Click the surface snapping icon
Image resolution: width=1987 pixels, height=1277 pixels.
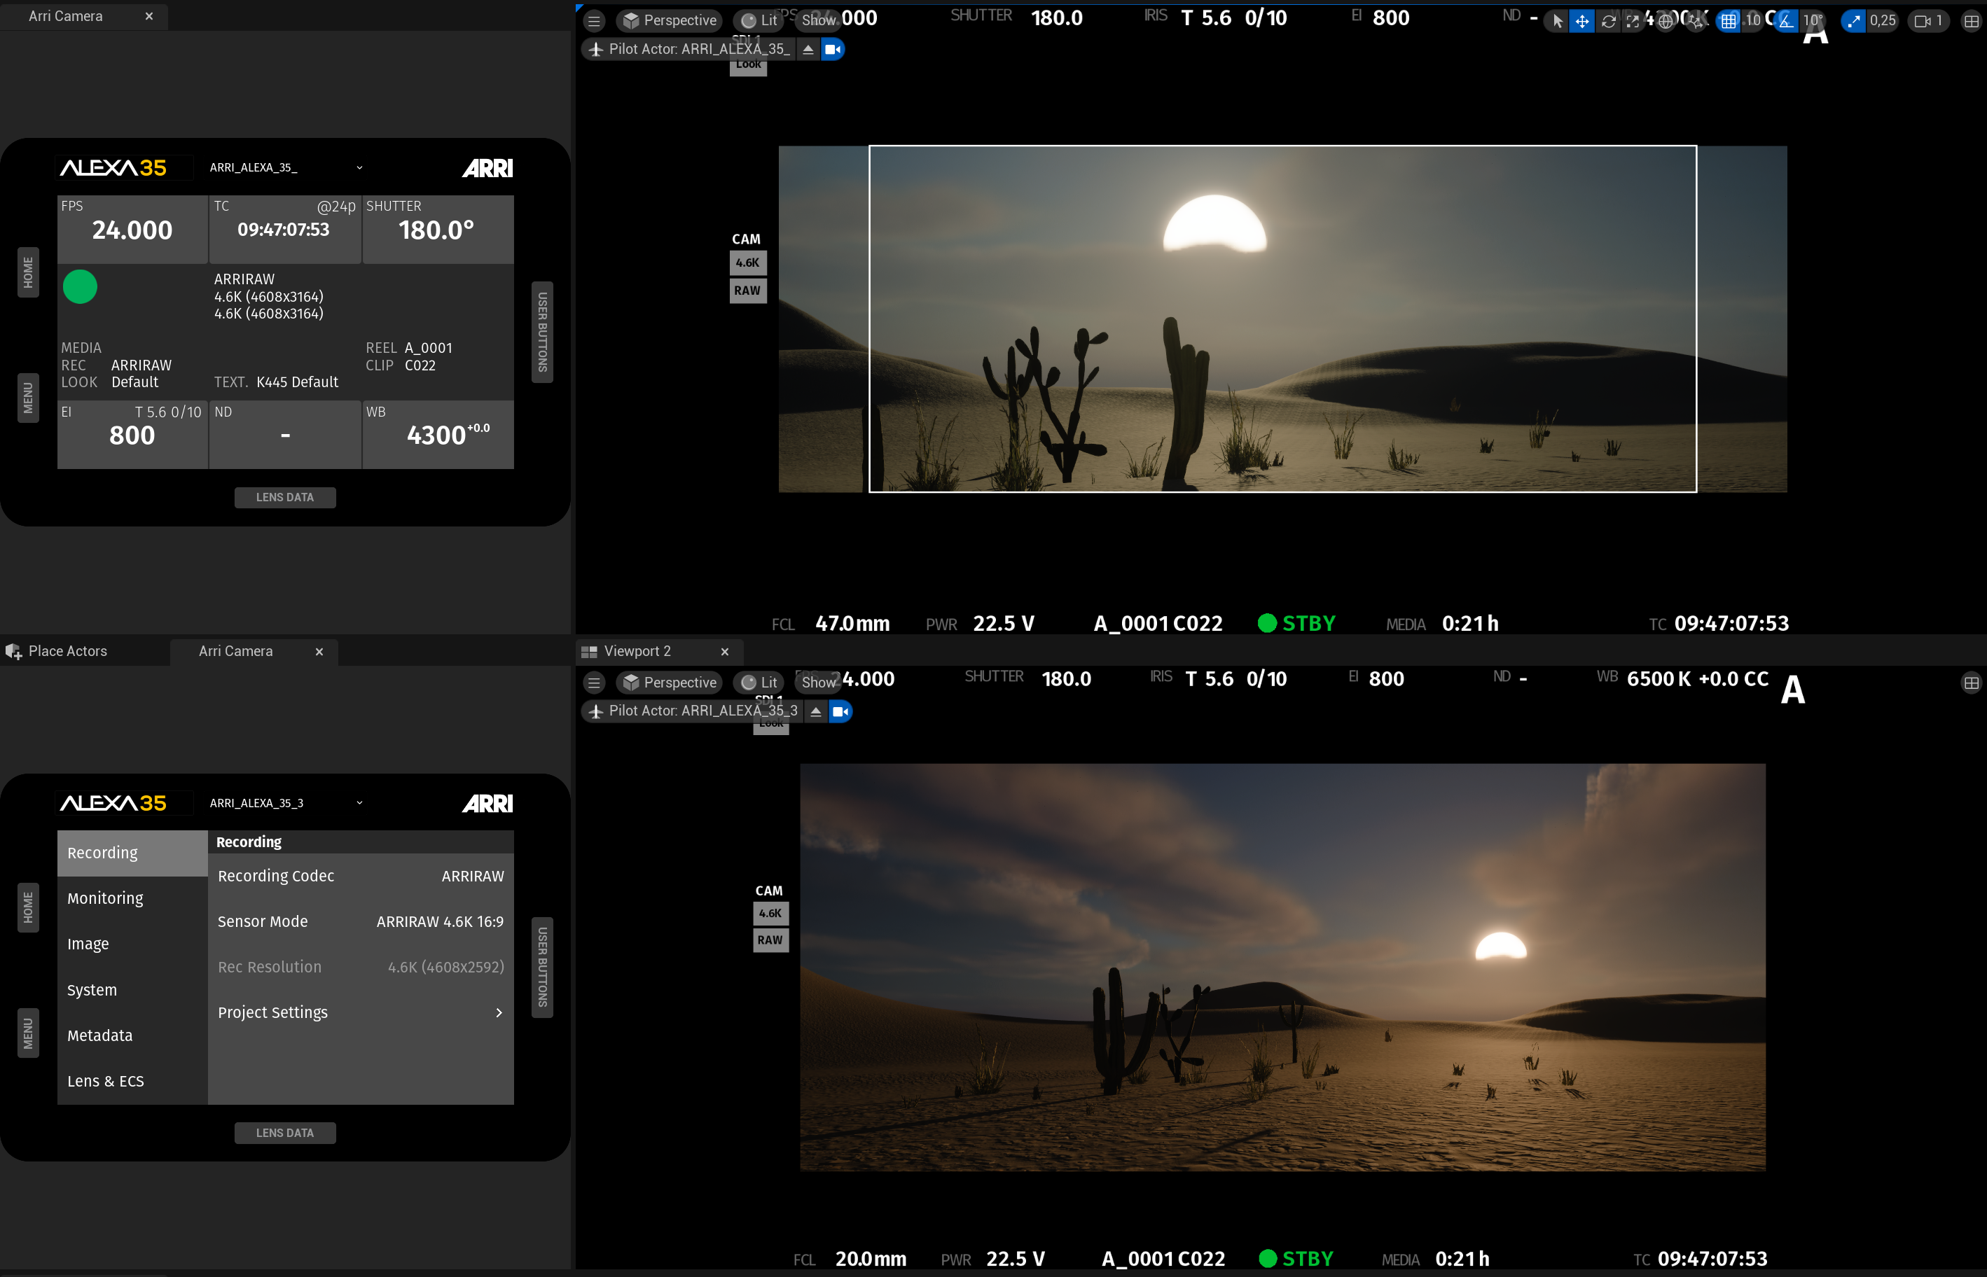(x=1697, y=22)
